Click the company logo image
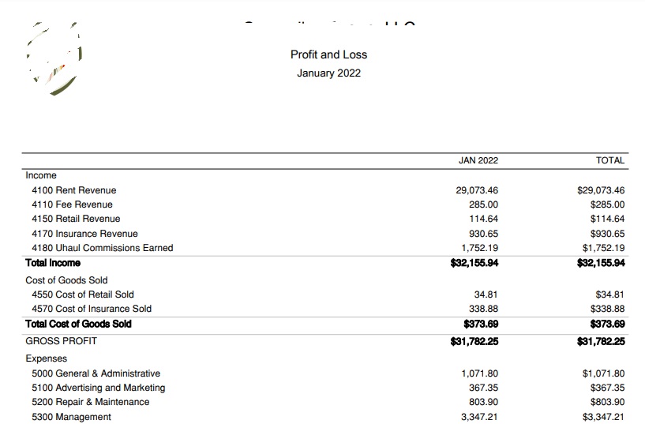 click(55, 60)
